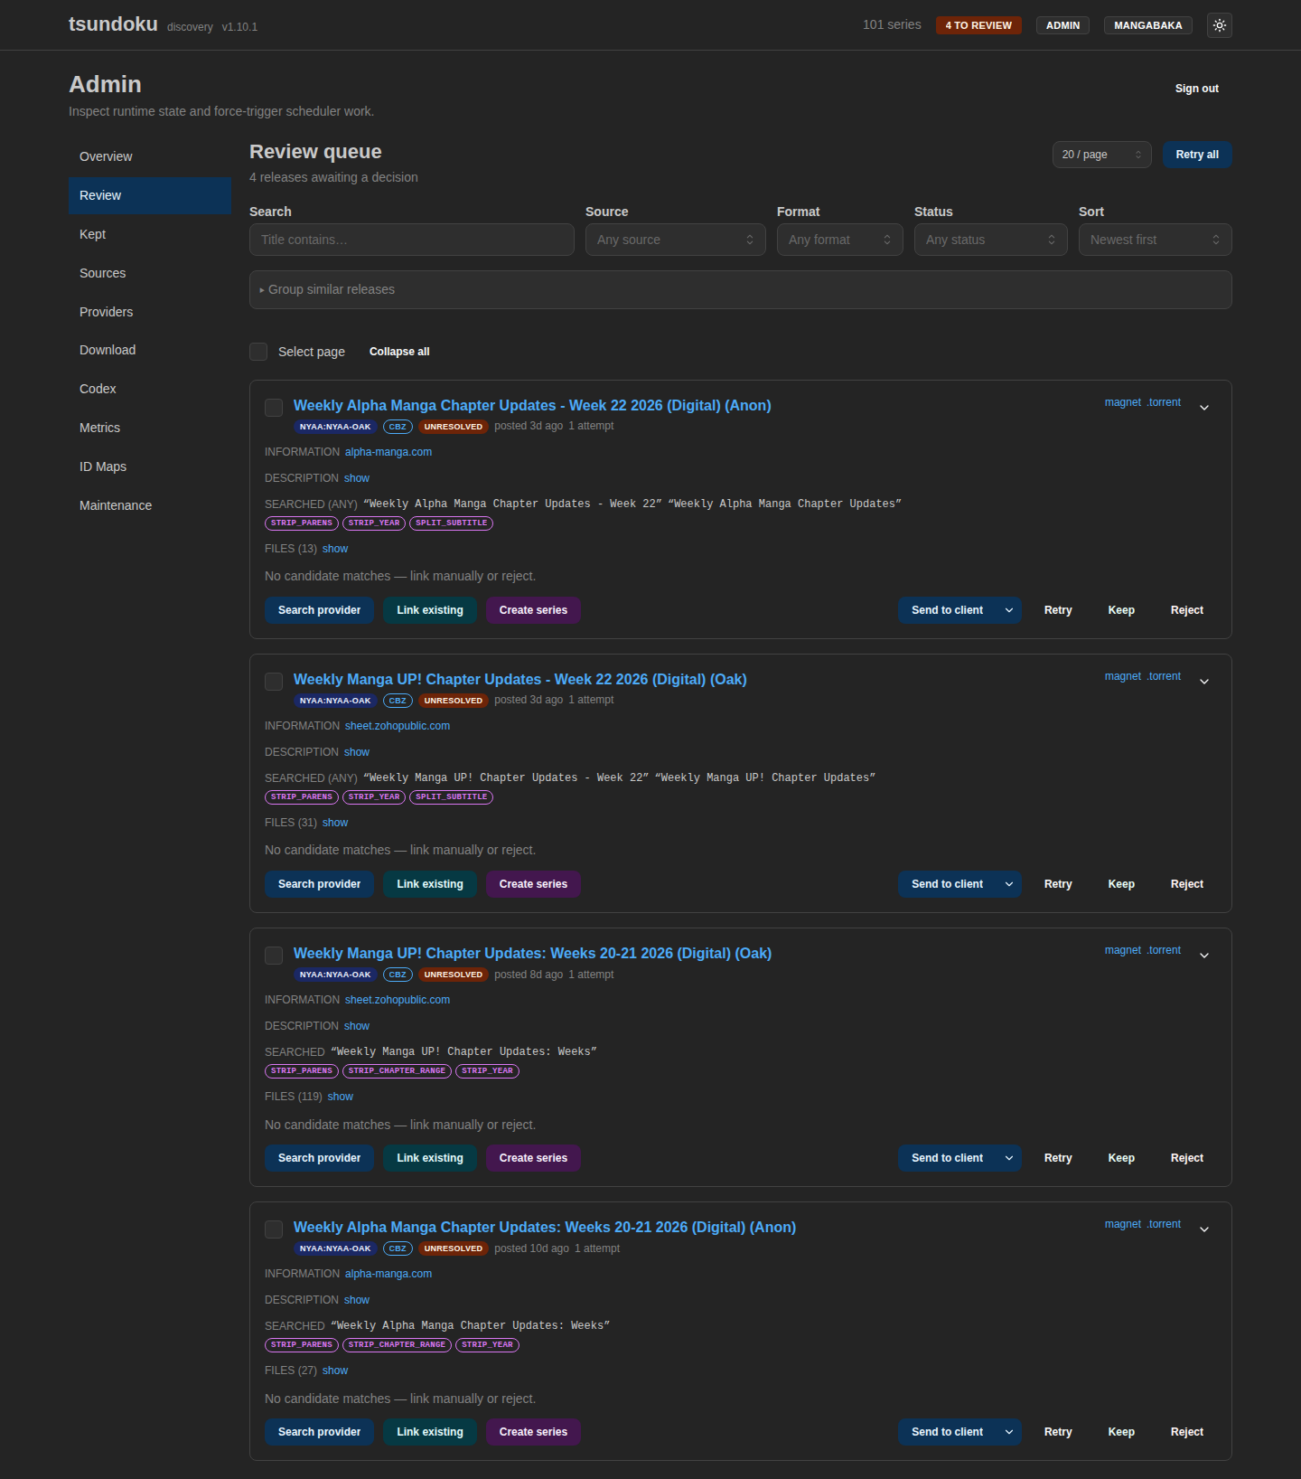1301x1479 pixels.
Task: Show the 13 files list
Action: point(335,549)
